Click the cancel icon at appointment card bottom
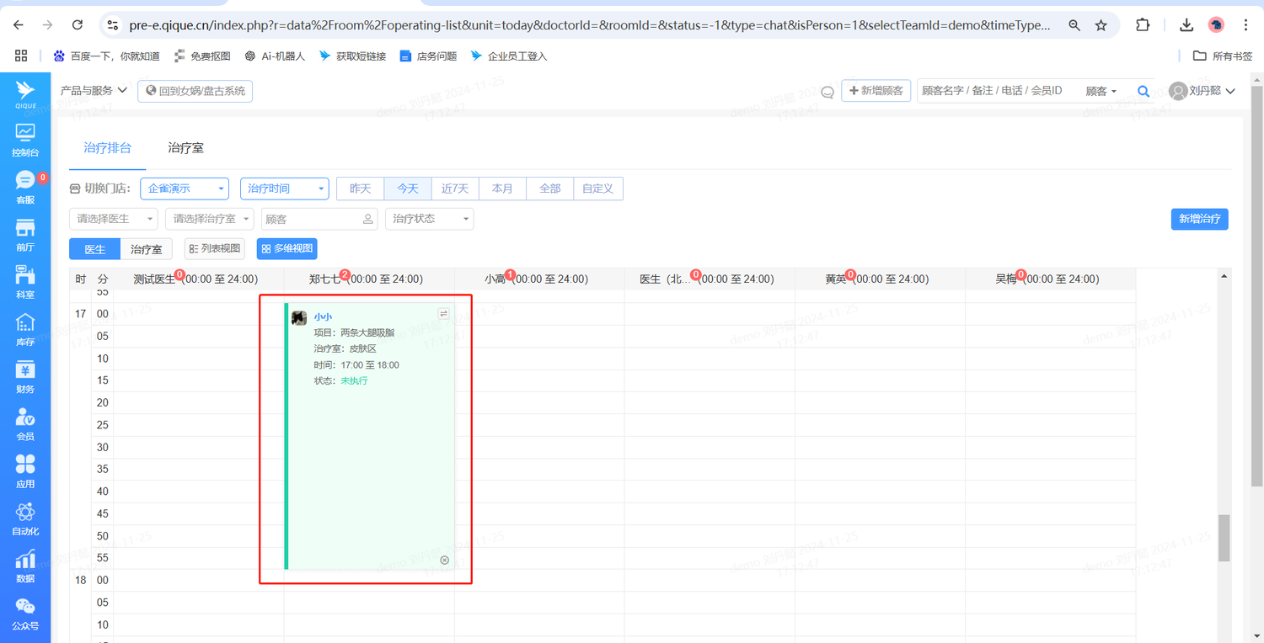 click(x=444, y=561)
